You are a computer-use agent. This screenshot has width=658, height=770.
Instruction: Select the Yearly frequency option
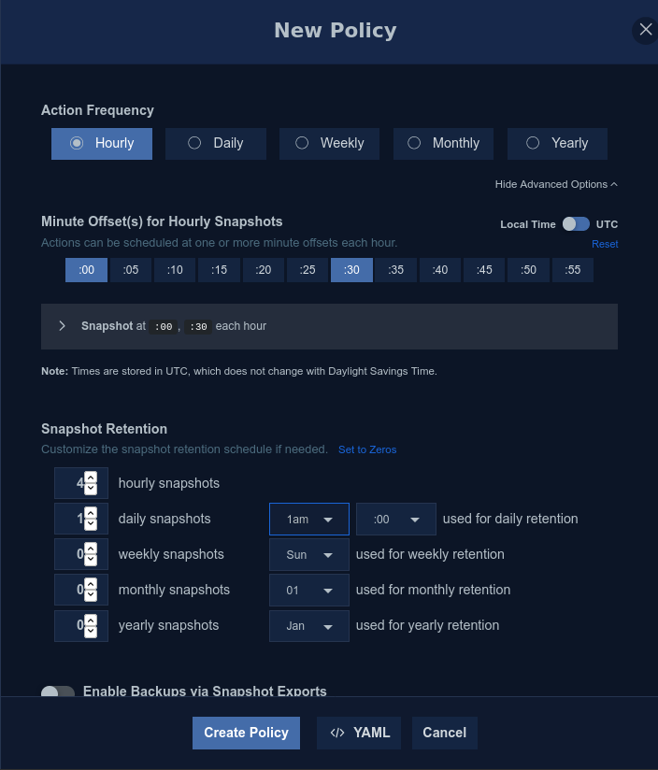point(557,143)
